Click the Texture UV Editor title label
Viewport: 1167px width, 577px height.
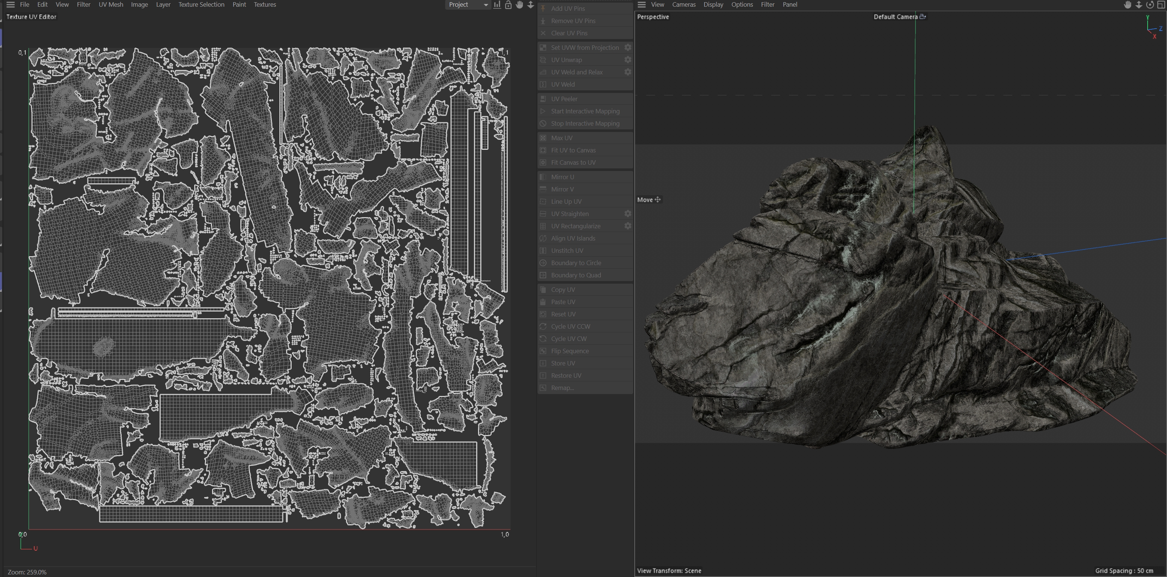pos(31,17)
